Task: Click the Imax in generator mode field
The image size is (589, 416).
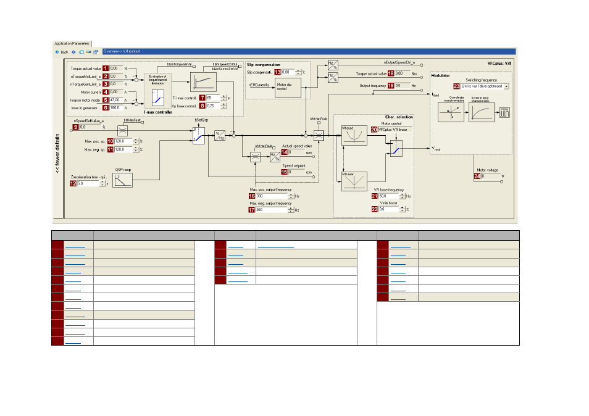Action: [x=117, y=108]
